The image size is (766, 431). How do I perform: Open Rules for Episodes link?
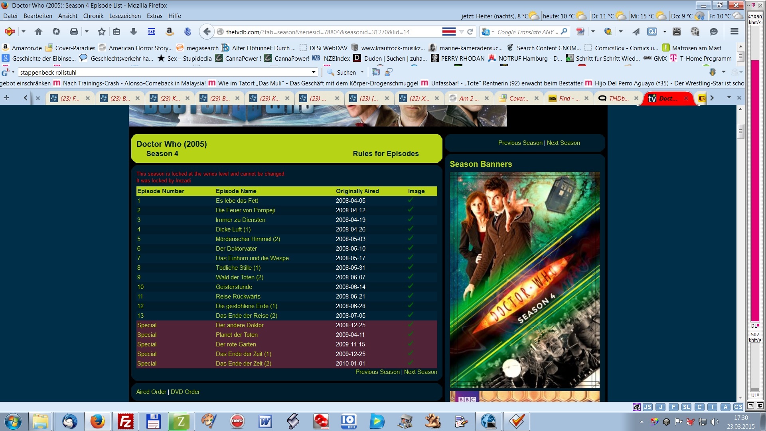[x=386, y=154]
